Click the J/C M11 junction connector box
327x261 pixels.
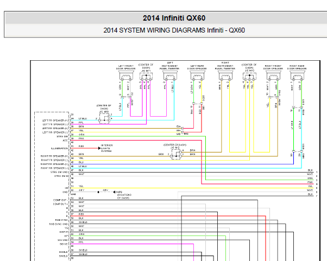[x=146, y=77]
